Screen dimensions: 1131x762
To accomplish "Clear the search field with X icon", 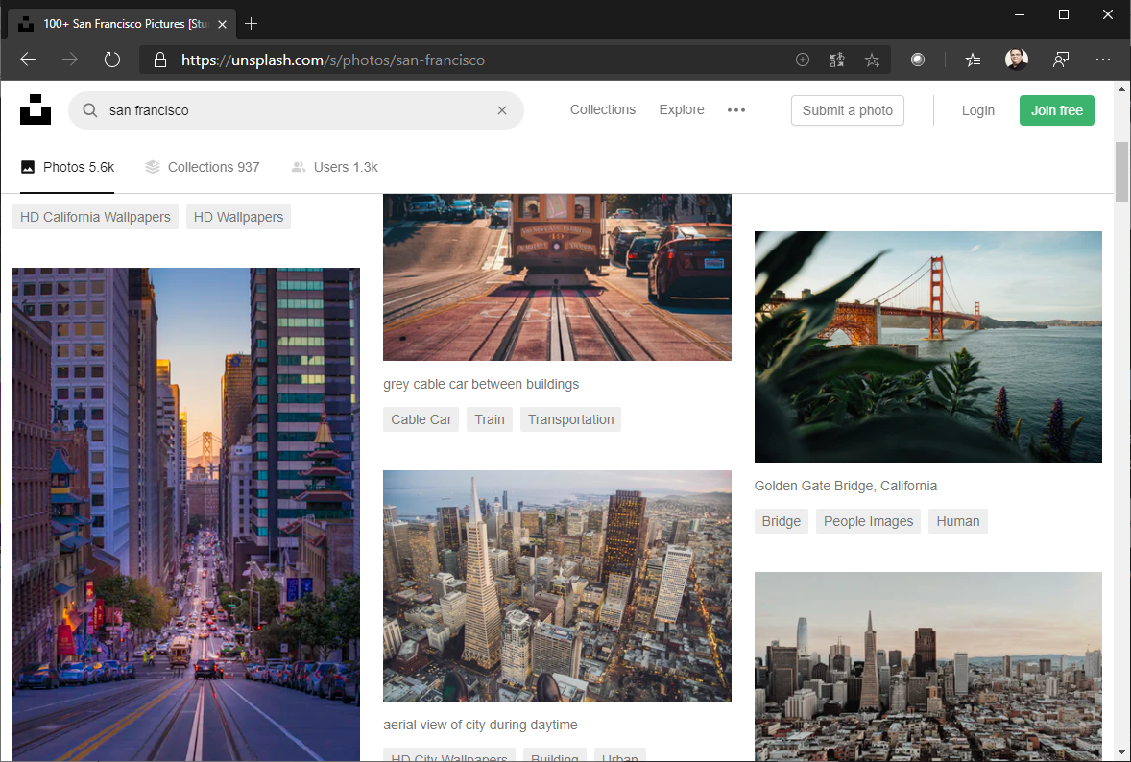I will pyautogui.click(x=501, y=110).
